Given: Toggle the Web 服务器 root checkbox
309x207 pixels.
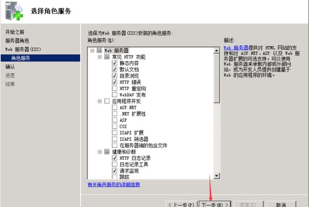Looking at the screenshot, I should point(99,50).
